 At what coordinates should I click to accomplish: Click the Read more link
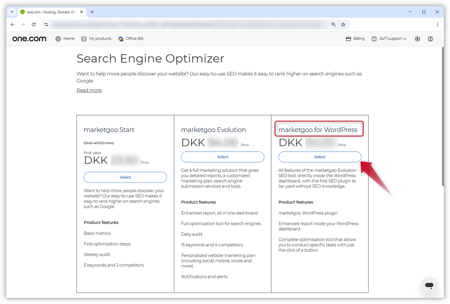point(89,90)
